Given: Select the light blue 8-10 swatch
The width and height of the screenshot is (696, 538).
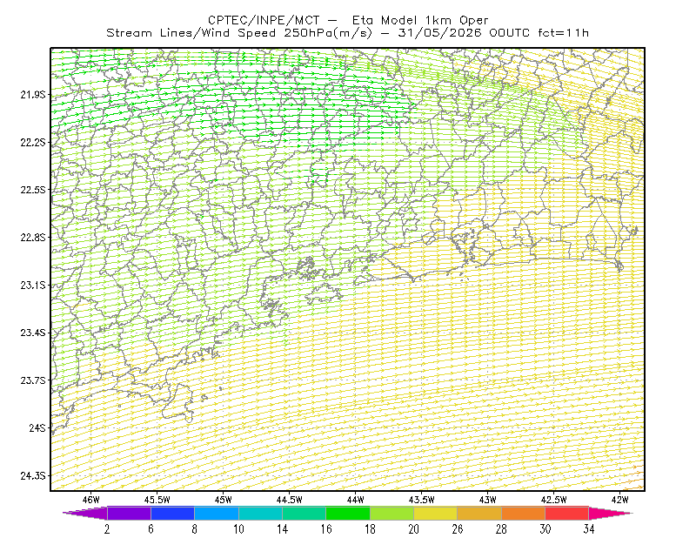Looking at the screenshot, I should (x=217, y=513).
